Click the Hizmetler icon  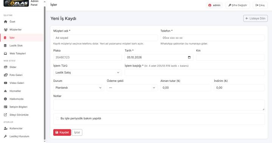[5, 91]
